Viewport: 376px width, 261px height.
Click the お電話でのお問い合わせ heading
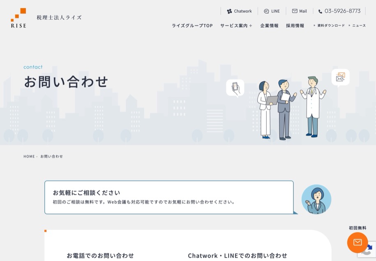[x=100, y=256]
